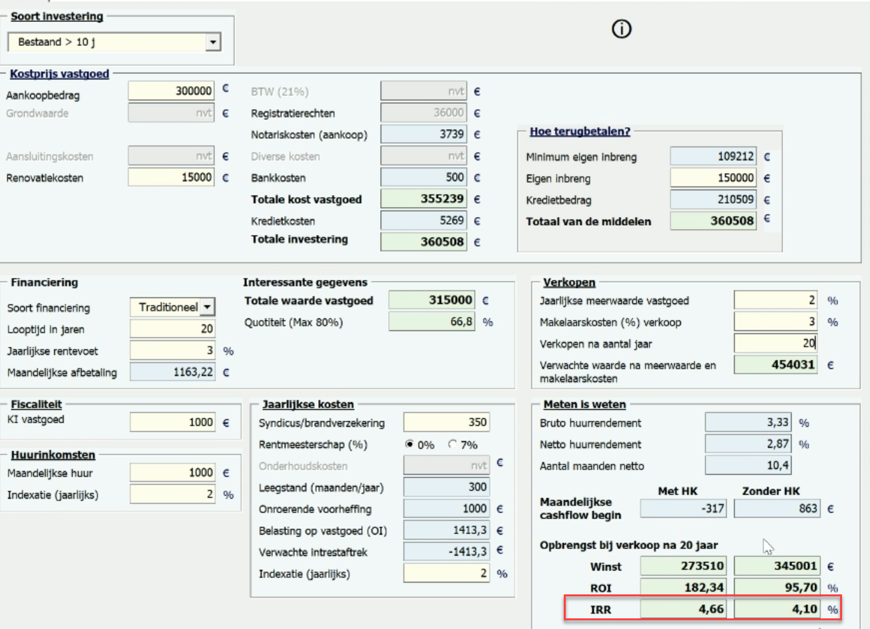Screen dimensions: 870x629
Task: Click the Fiscaliteit heading link
Action: (x=36, y=404)
